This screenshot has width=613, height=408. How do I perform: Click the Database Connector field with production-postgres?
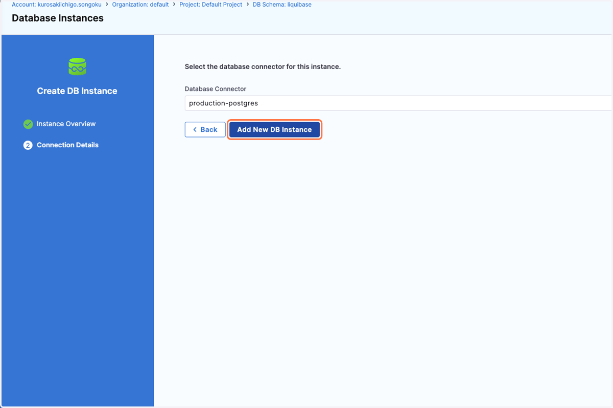coord(398,103)
